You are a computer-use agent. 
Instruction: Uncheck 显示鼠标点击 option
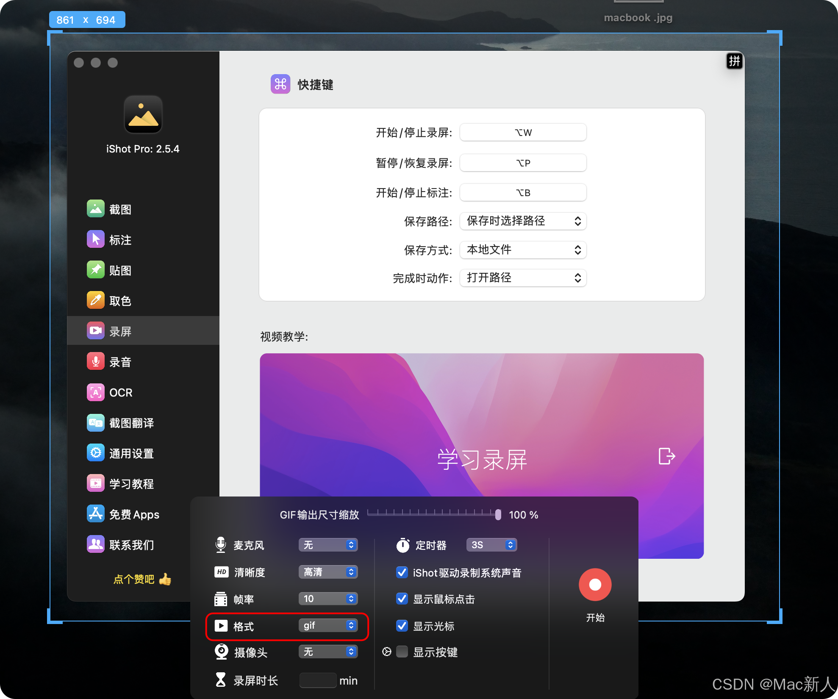[402, 599]
